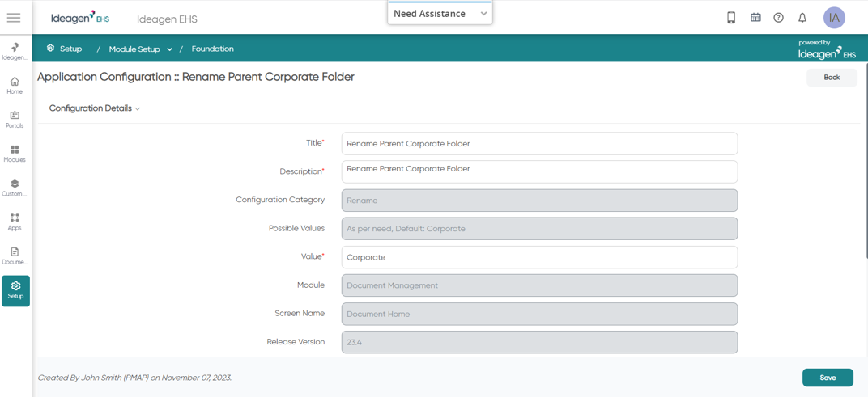The image size is (868, 397).
Task: Go to Home in sidebar
Action: pyautogui.click(x=15, y=86)
